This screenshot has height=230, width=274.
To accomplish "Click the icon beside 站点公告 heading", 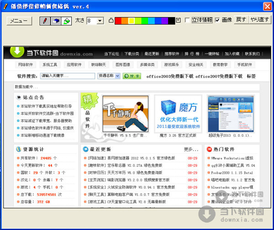I will point(19,98).
